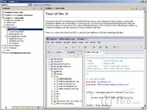Image resolution: width=147 pixels, height=110 pixels.
Task: Open Install Carbide.c++ topic
Action: [x=16, y=34]
